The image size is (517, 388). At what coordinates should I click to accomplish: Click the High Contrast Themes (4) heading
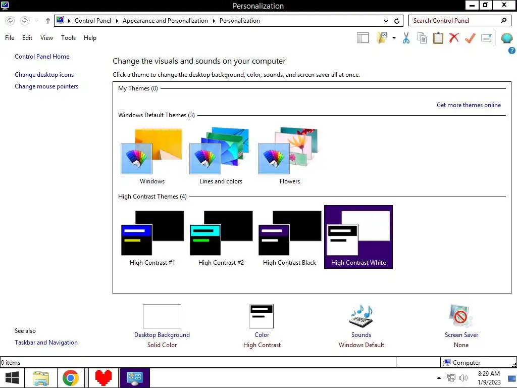(x=152, y=197)
